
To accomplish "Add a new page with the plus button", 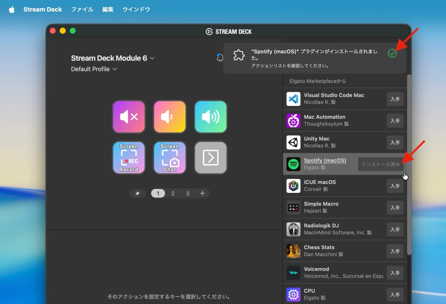I will pyautogui.click(x=202, y=193).
